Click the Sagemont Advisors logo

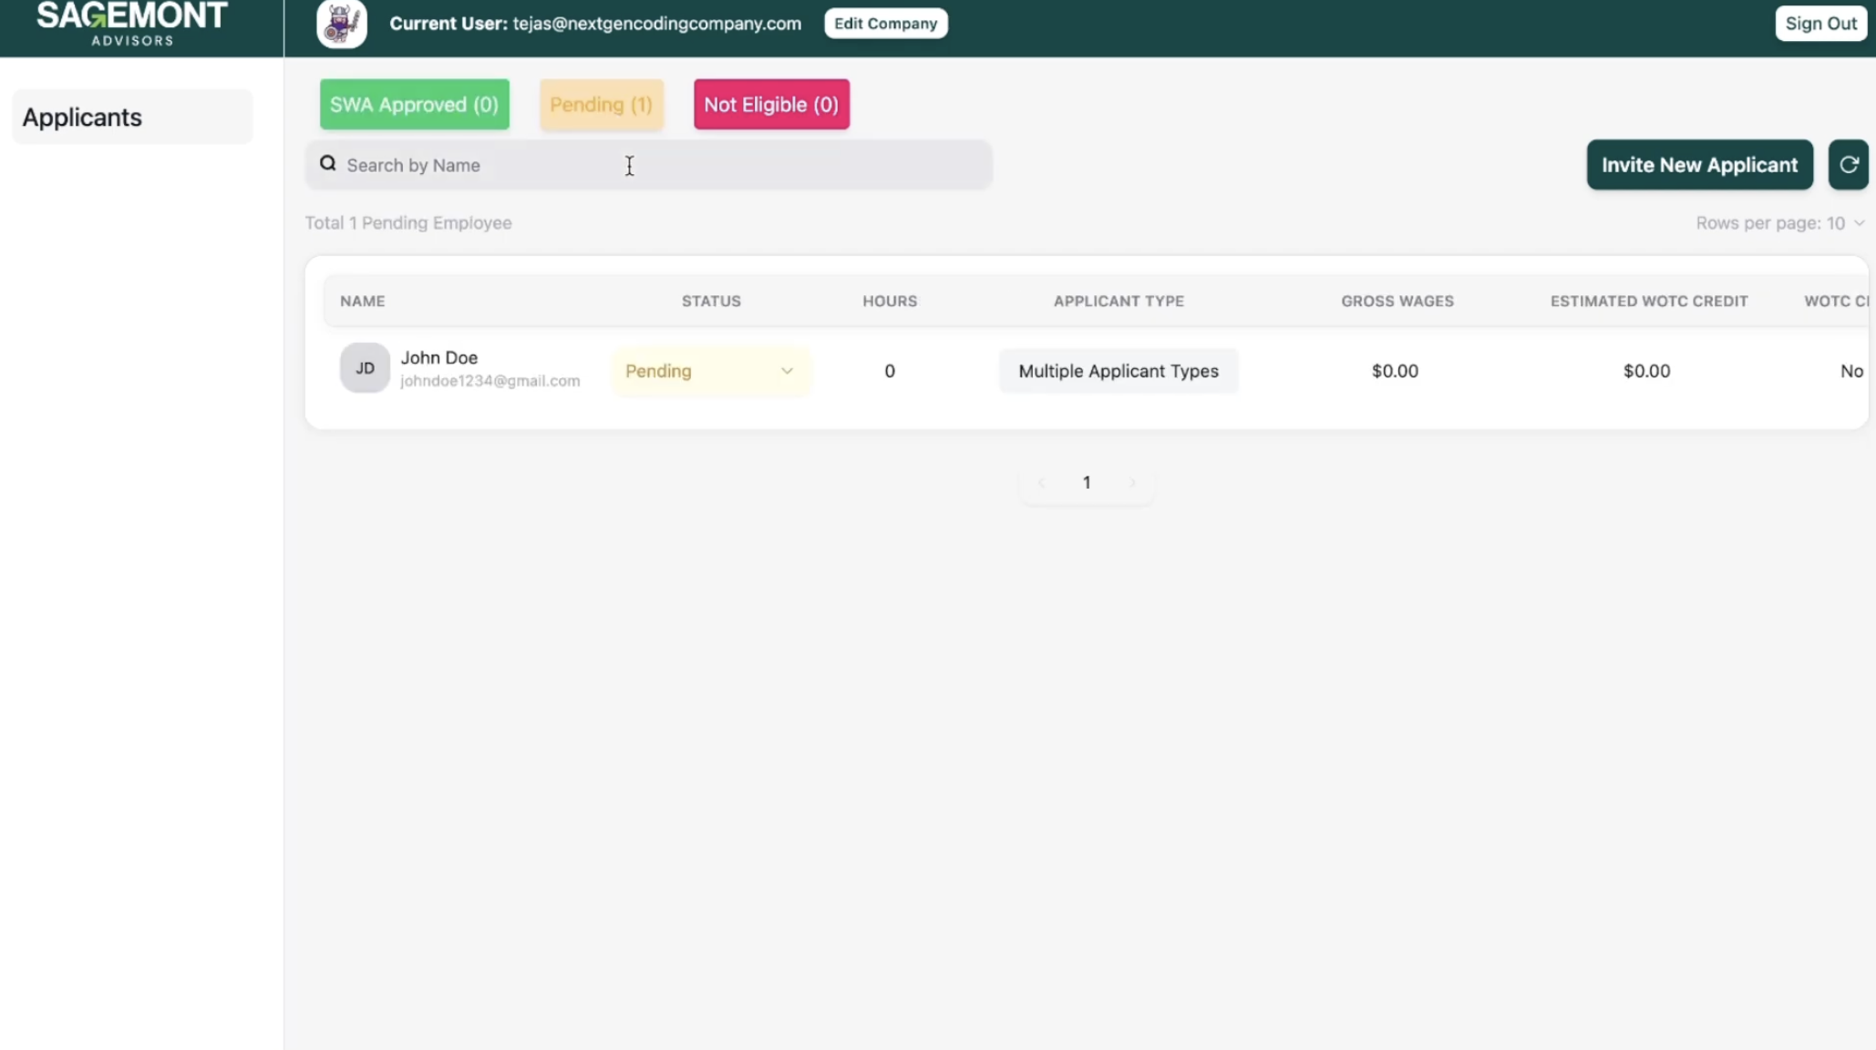click(x=132, y=24)
